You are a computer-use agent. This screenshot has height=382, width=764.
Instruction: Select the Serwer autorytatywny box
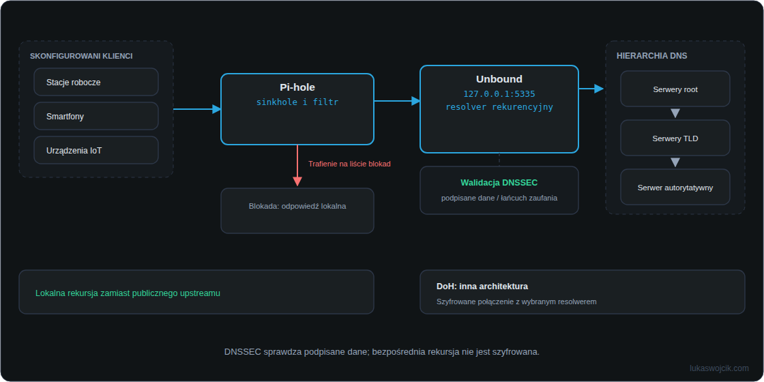tap(675, 187)
